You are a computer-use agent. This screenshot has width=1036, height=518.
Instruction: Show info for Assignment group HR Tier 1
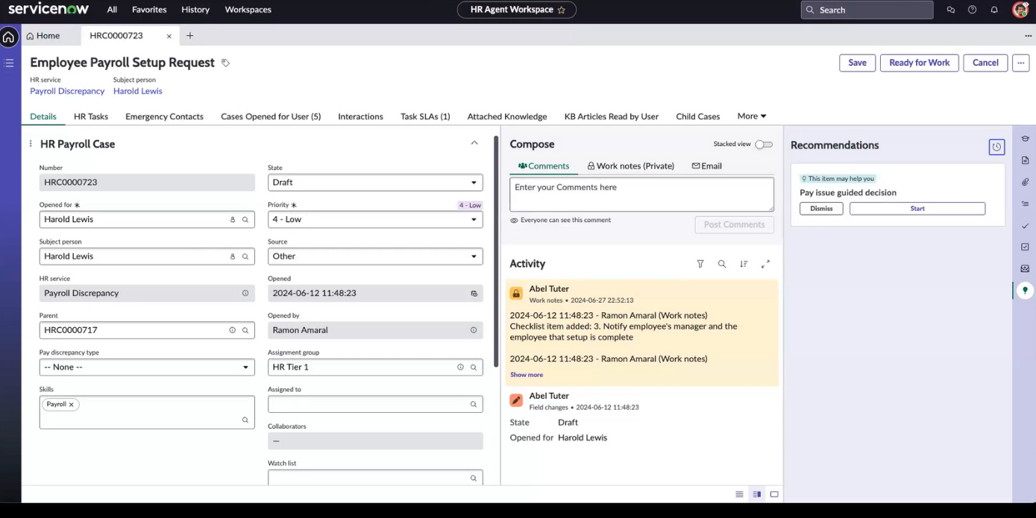pyautogui.click(x=460, y=367)
